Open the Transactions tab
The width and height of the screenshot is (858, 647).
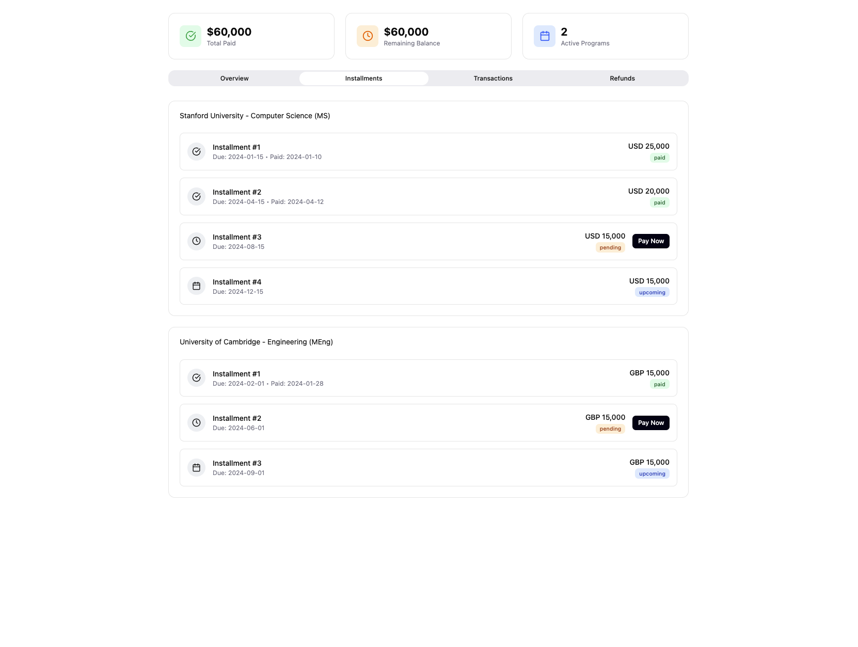pyautogui.click(x=493, y=78)
